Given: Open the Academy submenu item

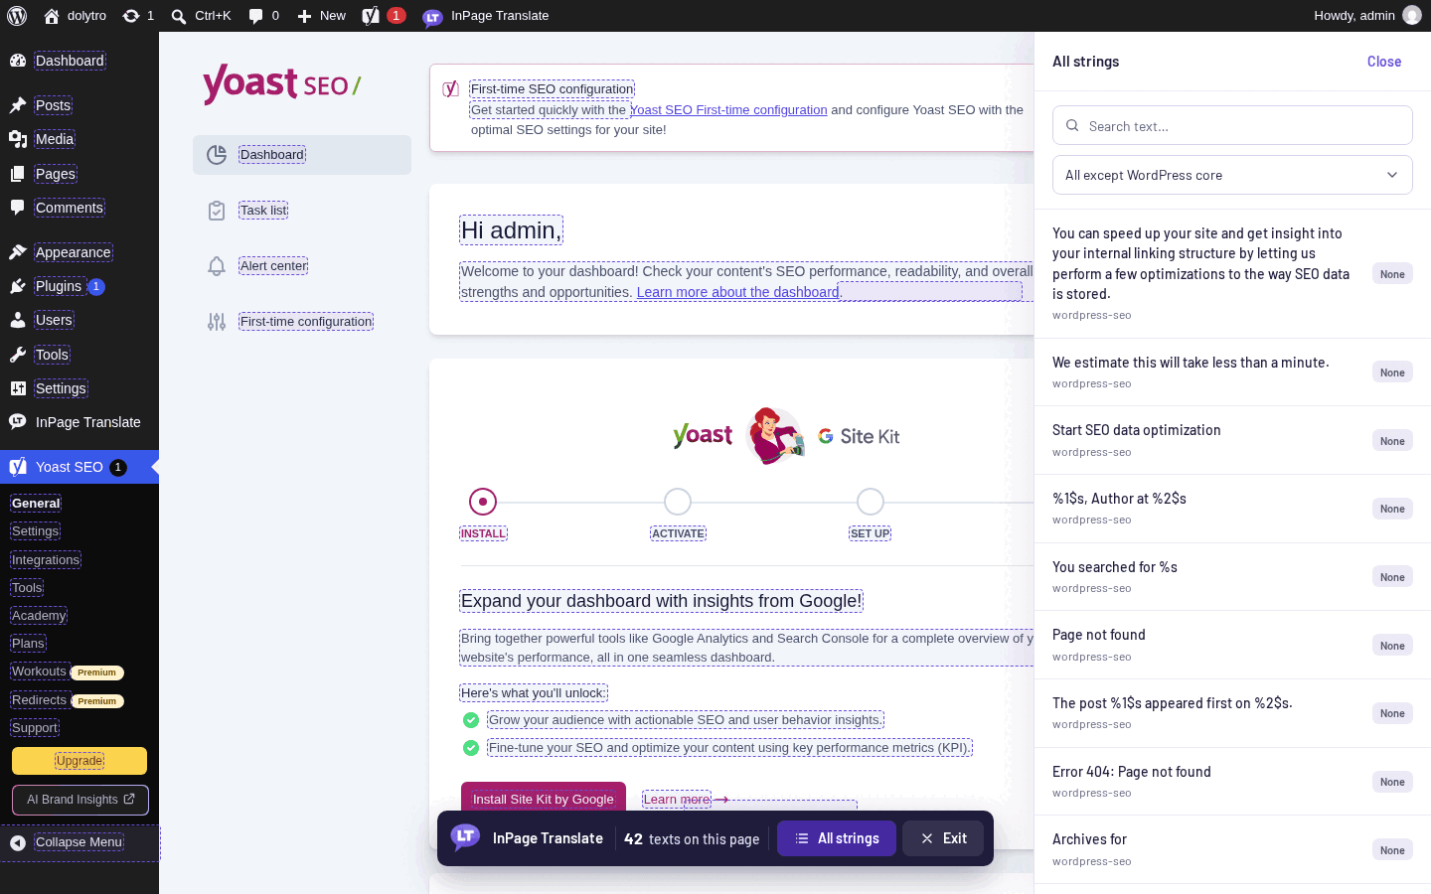Looking at the screenshot, I should pyautogui.click(x=39, y=616).
